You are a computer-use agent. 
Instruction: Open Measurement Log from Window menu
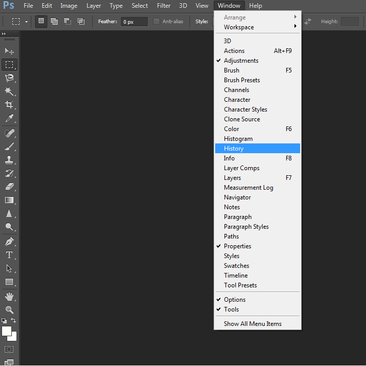tap(257, 188)
